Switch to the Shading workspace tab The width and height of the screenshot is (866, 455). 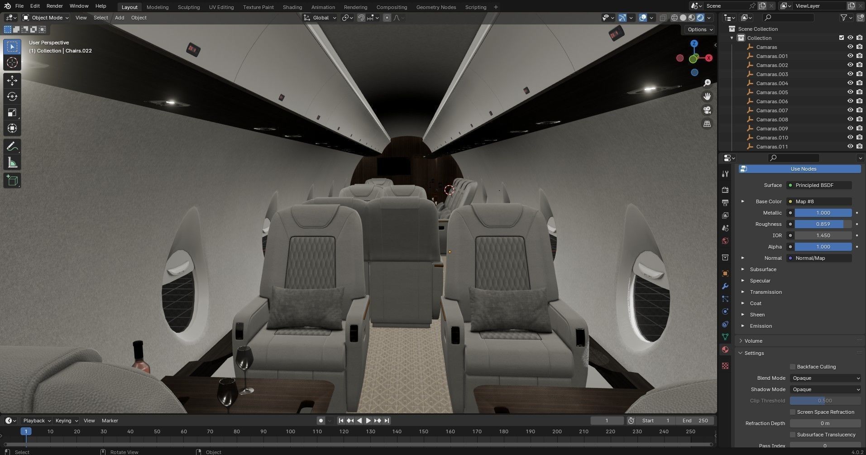pos(292,7)
